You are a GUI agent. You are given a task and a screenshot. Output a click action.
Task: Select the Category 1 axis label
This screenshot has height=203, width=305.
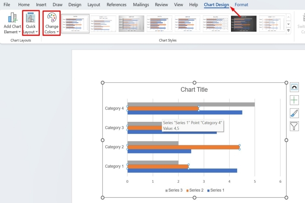click(114, 166)
